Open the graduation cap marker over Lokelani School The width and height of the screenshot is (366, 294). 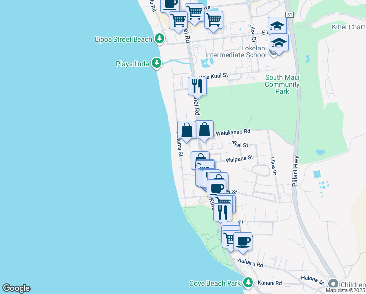[279, 44]
